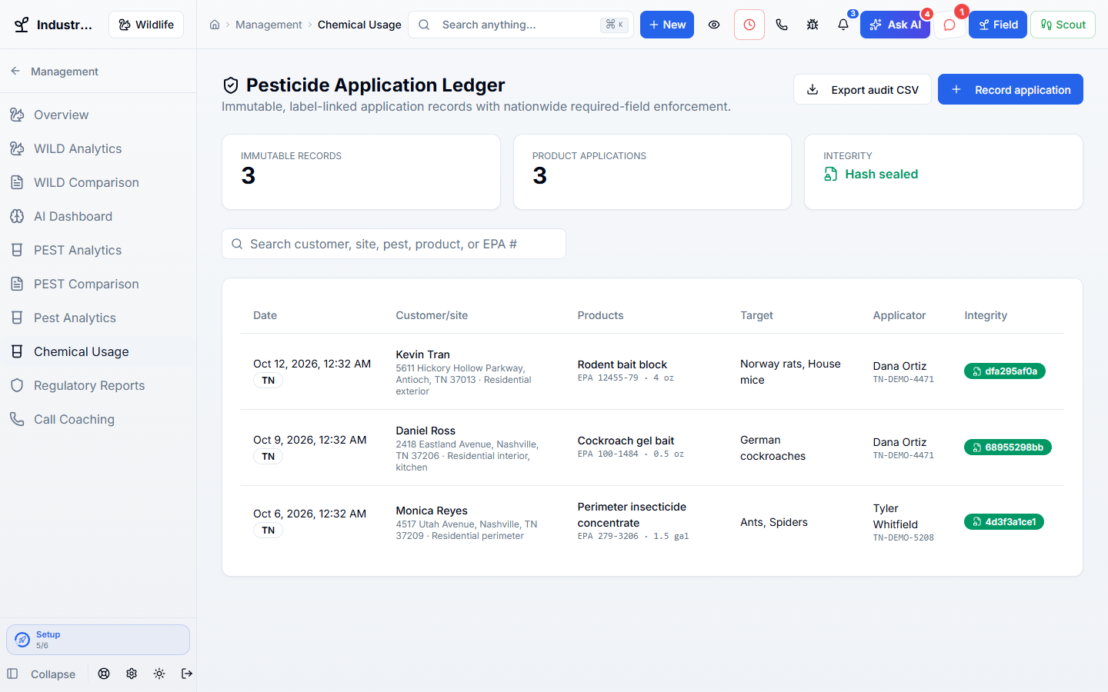The height and width of the screenshot is (692, 1108).
Task: Select WILD Comparison in sidebar
Action: 98,182
